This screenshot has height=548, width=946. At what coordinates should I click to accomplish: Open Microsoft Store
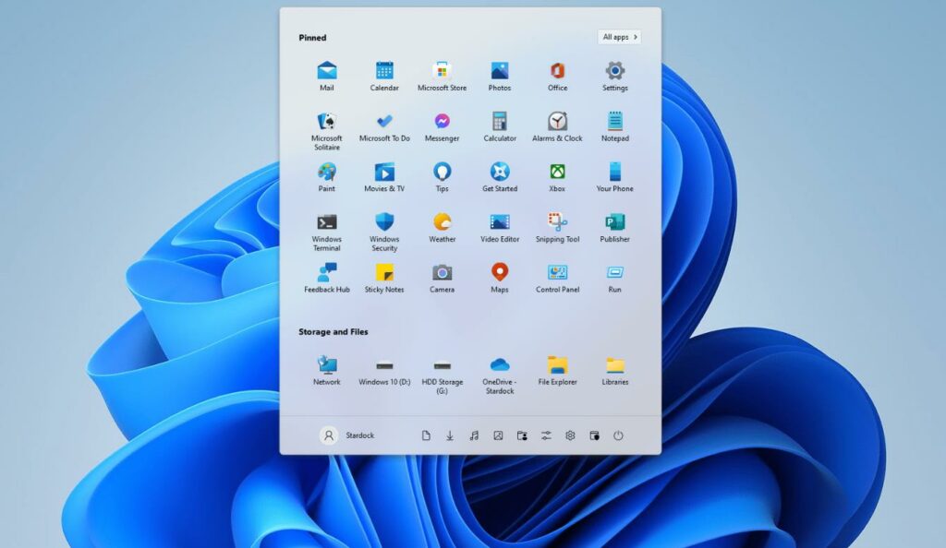[442, 77]
